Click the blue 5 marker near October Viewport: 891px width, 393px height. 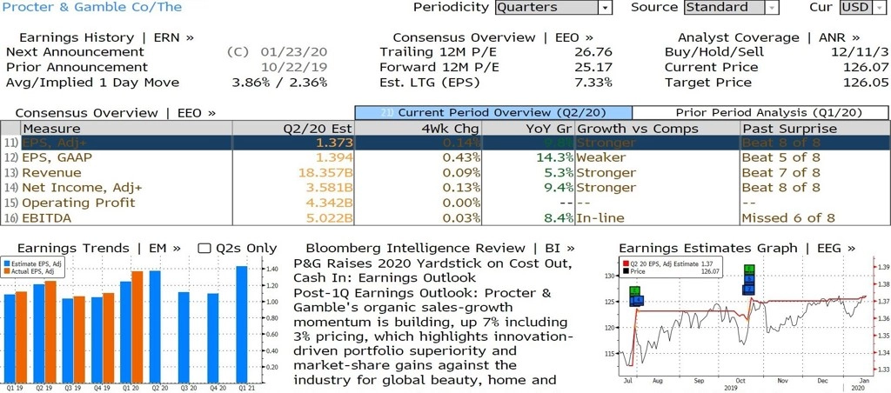coord(749,279)
